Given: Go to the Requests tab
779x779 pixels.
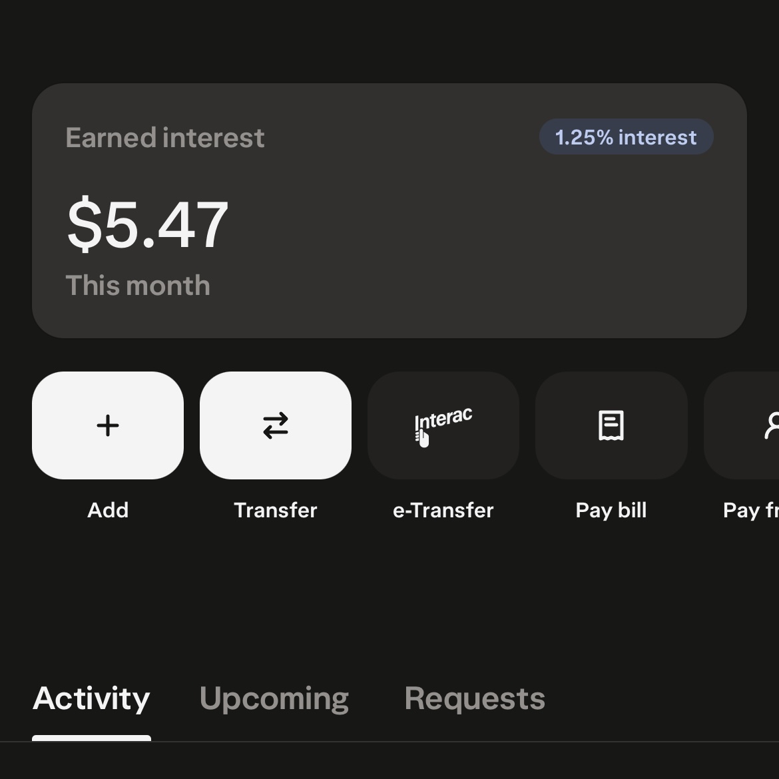Looking at the screenshot, I should [475, 698].
